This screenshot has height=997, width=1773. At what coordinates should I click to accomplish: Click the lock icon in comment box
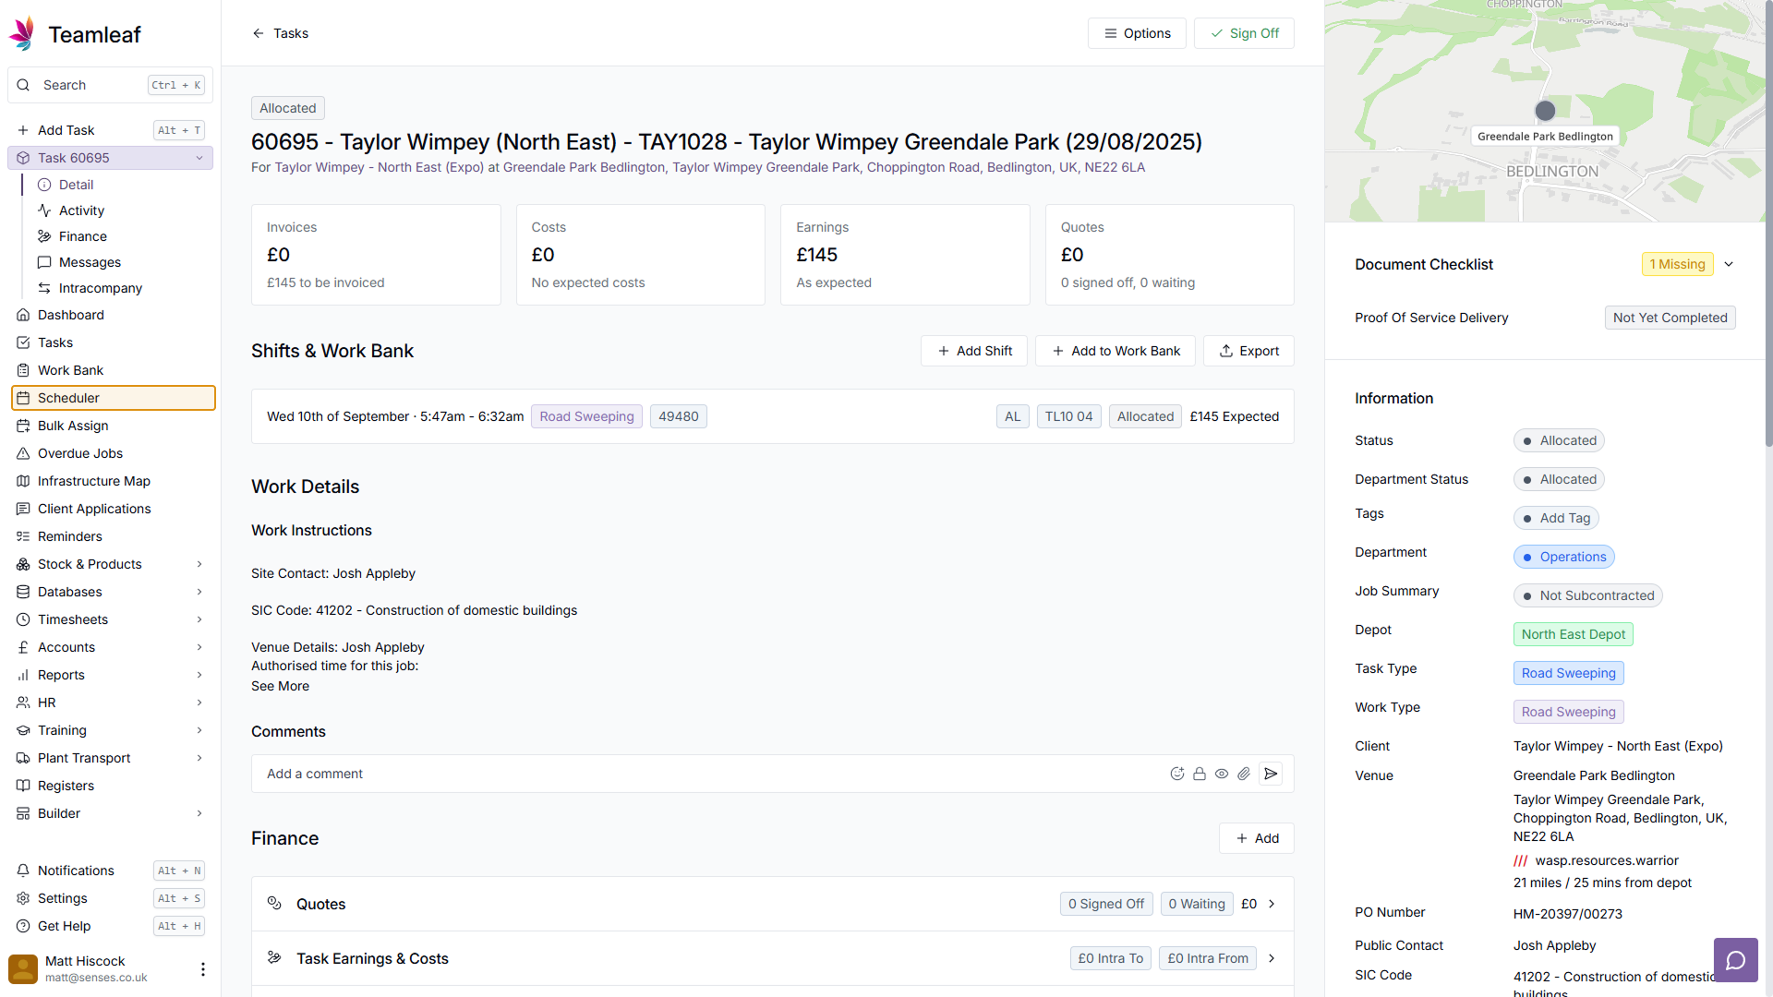click(1200, 774)
